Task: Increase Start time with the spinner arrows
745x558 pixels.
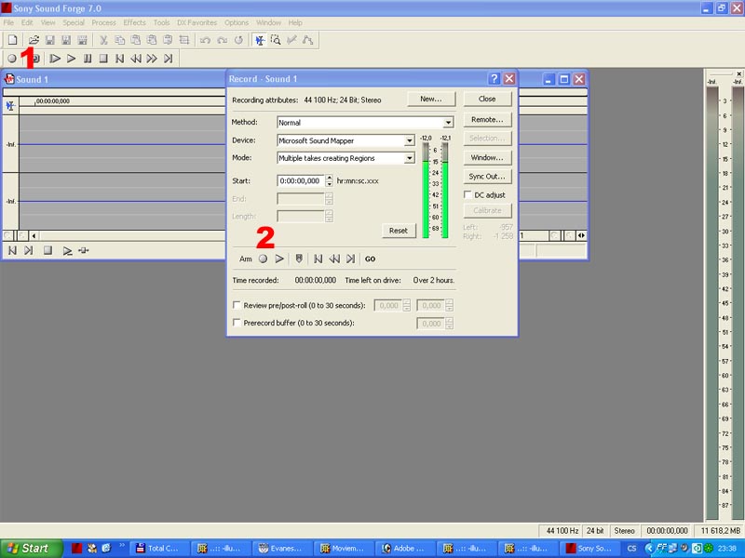Action: (x=330, y=178)
